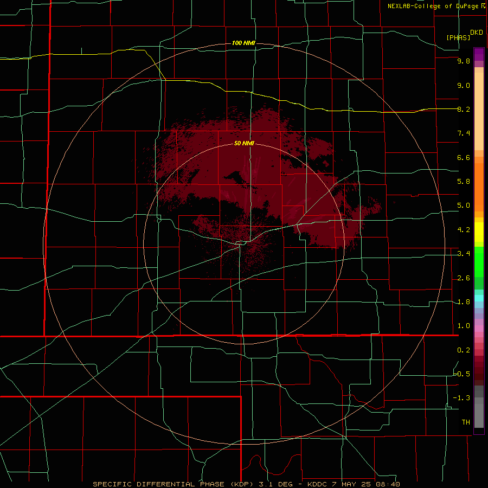Click the 5.8 value on the scale
The height and width of the screenshot is (488, 488).
coord(464,182)
